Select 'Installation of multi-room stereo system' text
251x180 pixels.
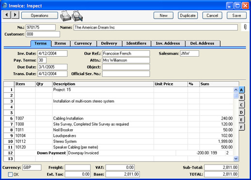[x=84, y=101]
